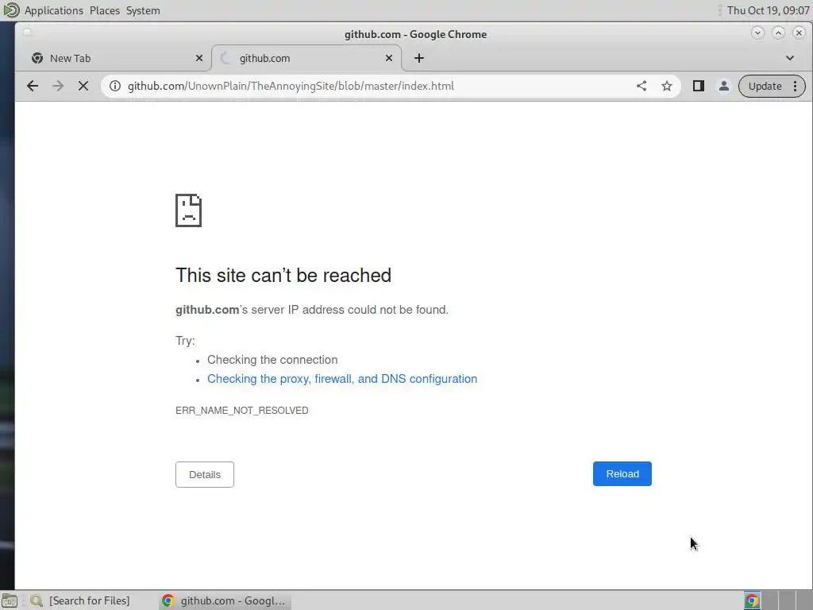Open proxy, firewall, and DNS configuration link
Image resolution: width=813 pixels, height=610 pixels.
tap(342, 379)
